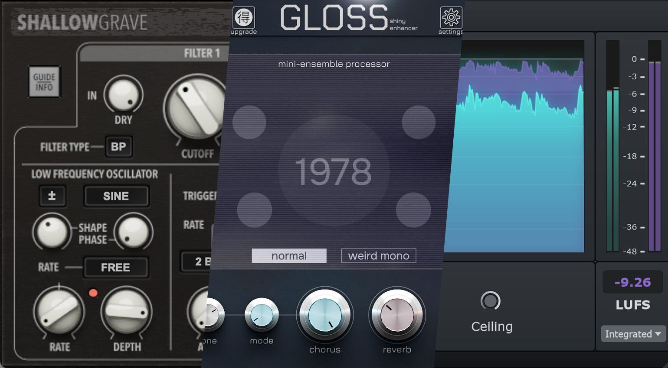Select the normal mode option
The width and height of the screenshot is (668, 368).
pyautogui.click(x=289, y=256)
